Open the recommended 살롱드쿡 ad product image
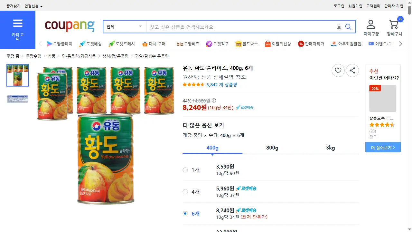Viewport: 412px width, 232px height. [383, 98]
